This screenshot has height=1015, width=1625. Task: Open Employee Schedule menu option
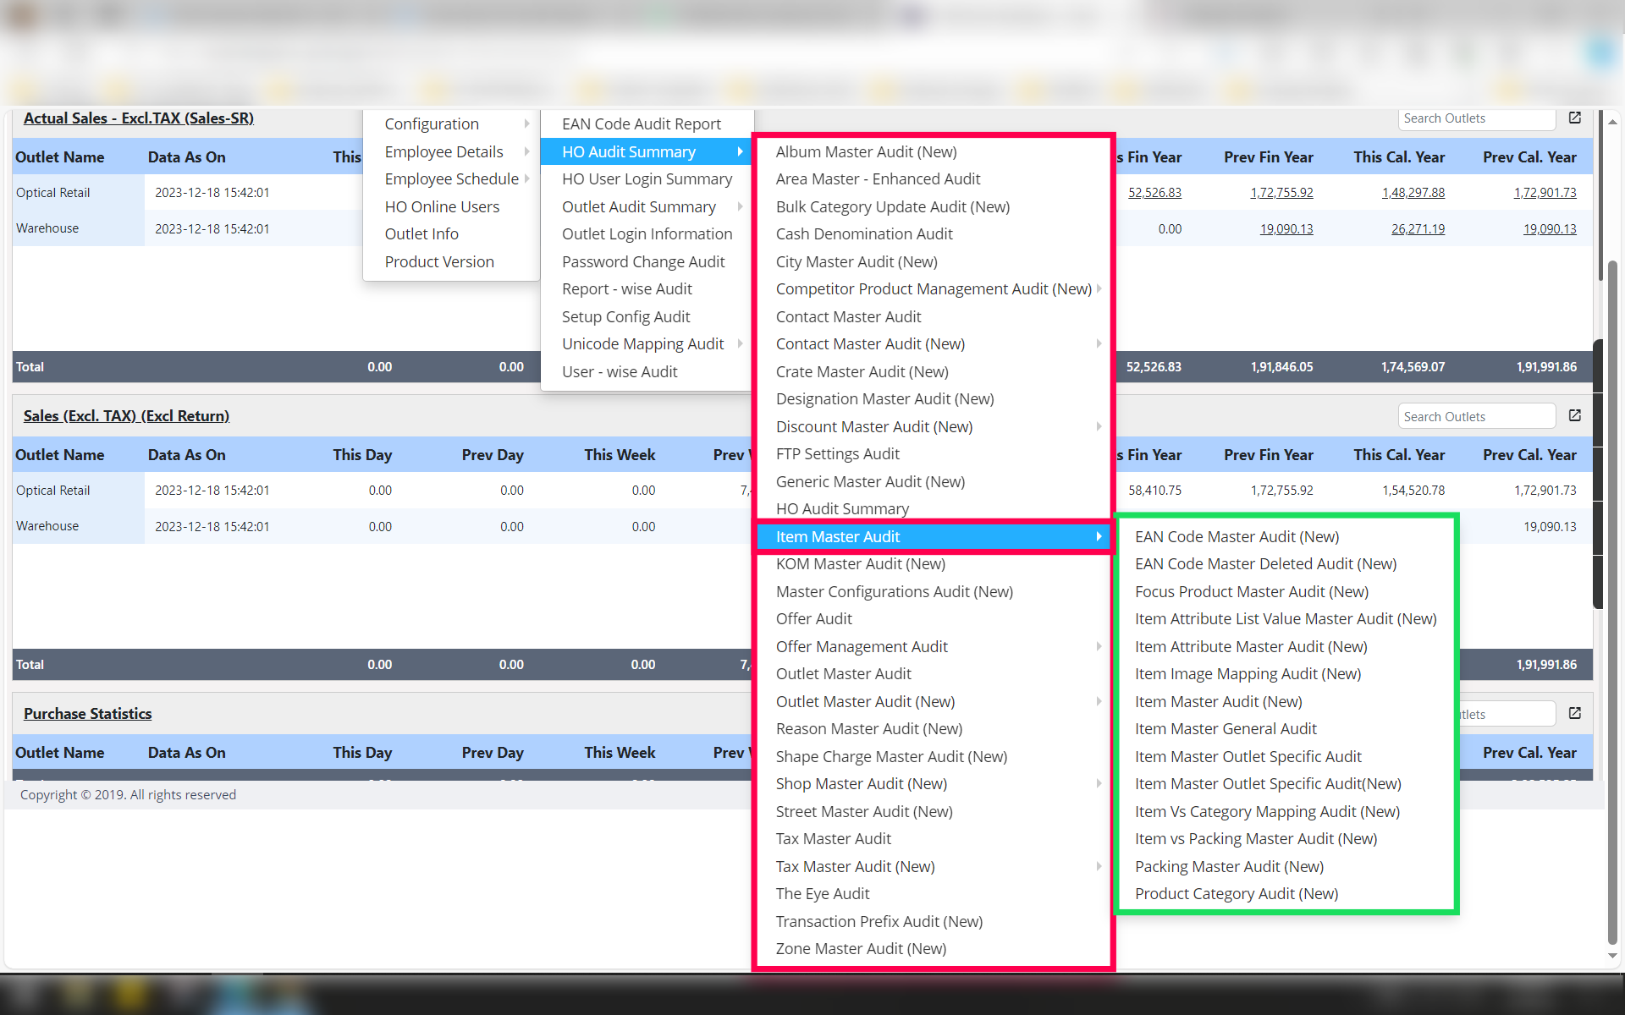[451, 179]
